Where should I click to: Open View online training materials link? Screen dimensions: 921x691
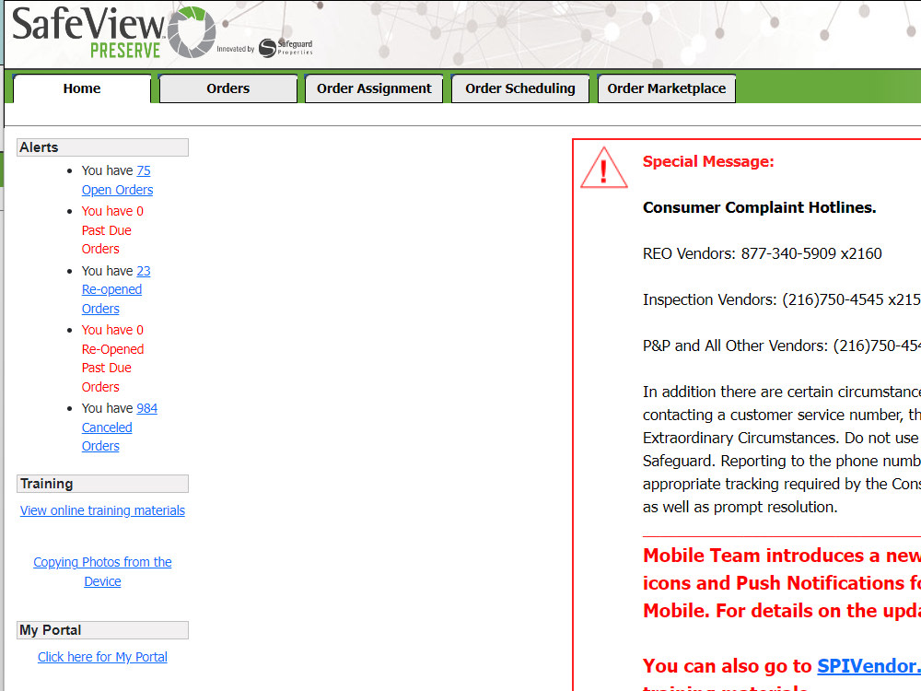click(102, 510)
